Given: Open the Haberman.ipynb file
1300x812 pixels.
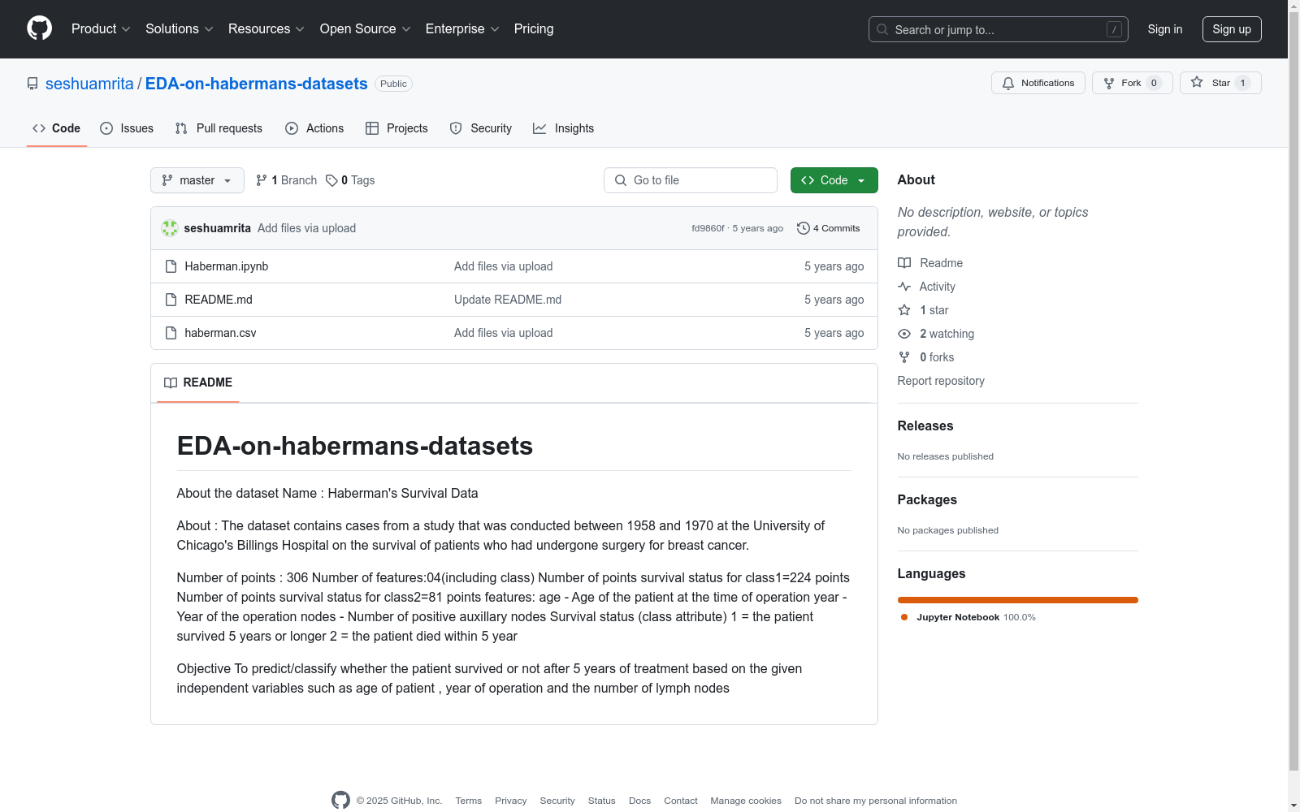Looking at the screenshot, I should [227, 266].
